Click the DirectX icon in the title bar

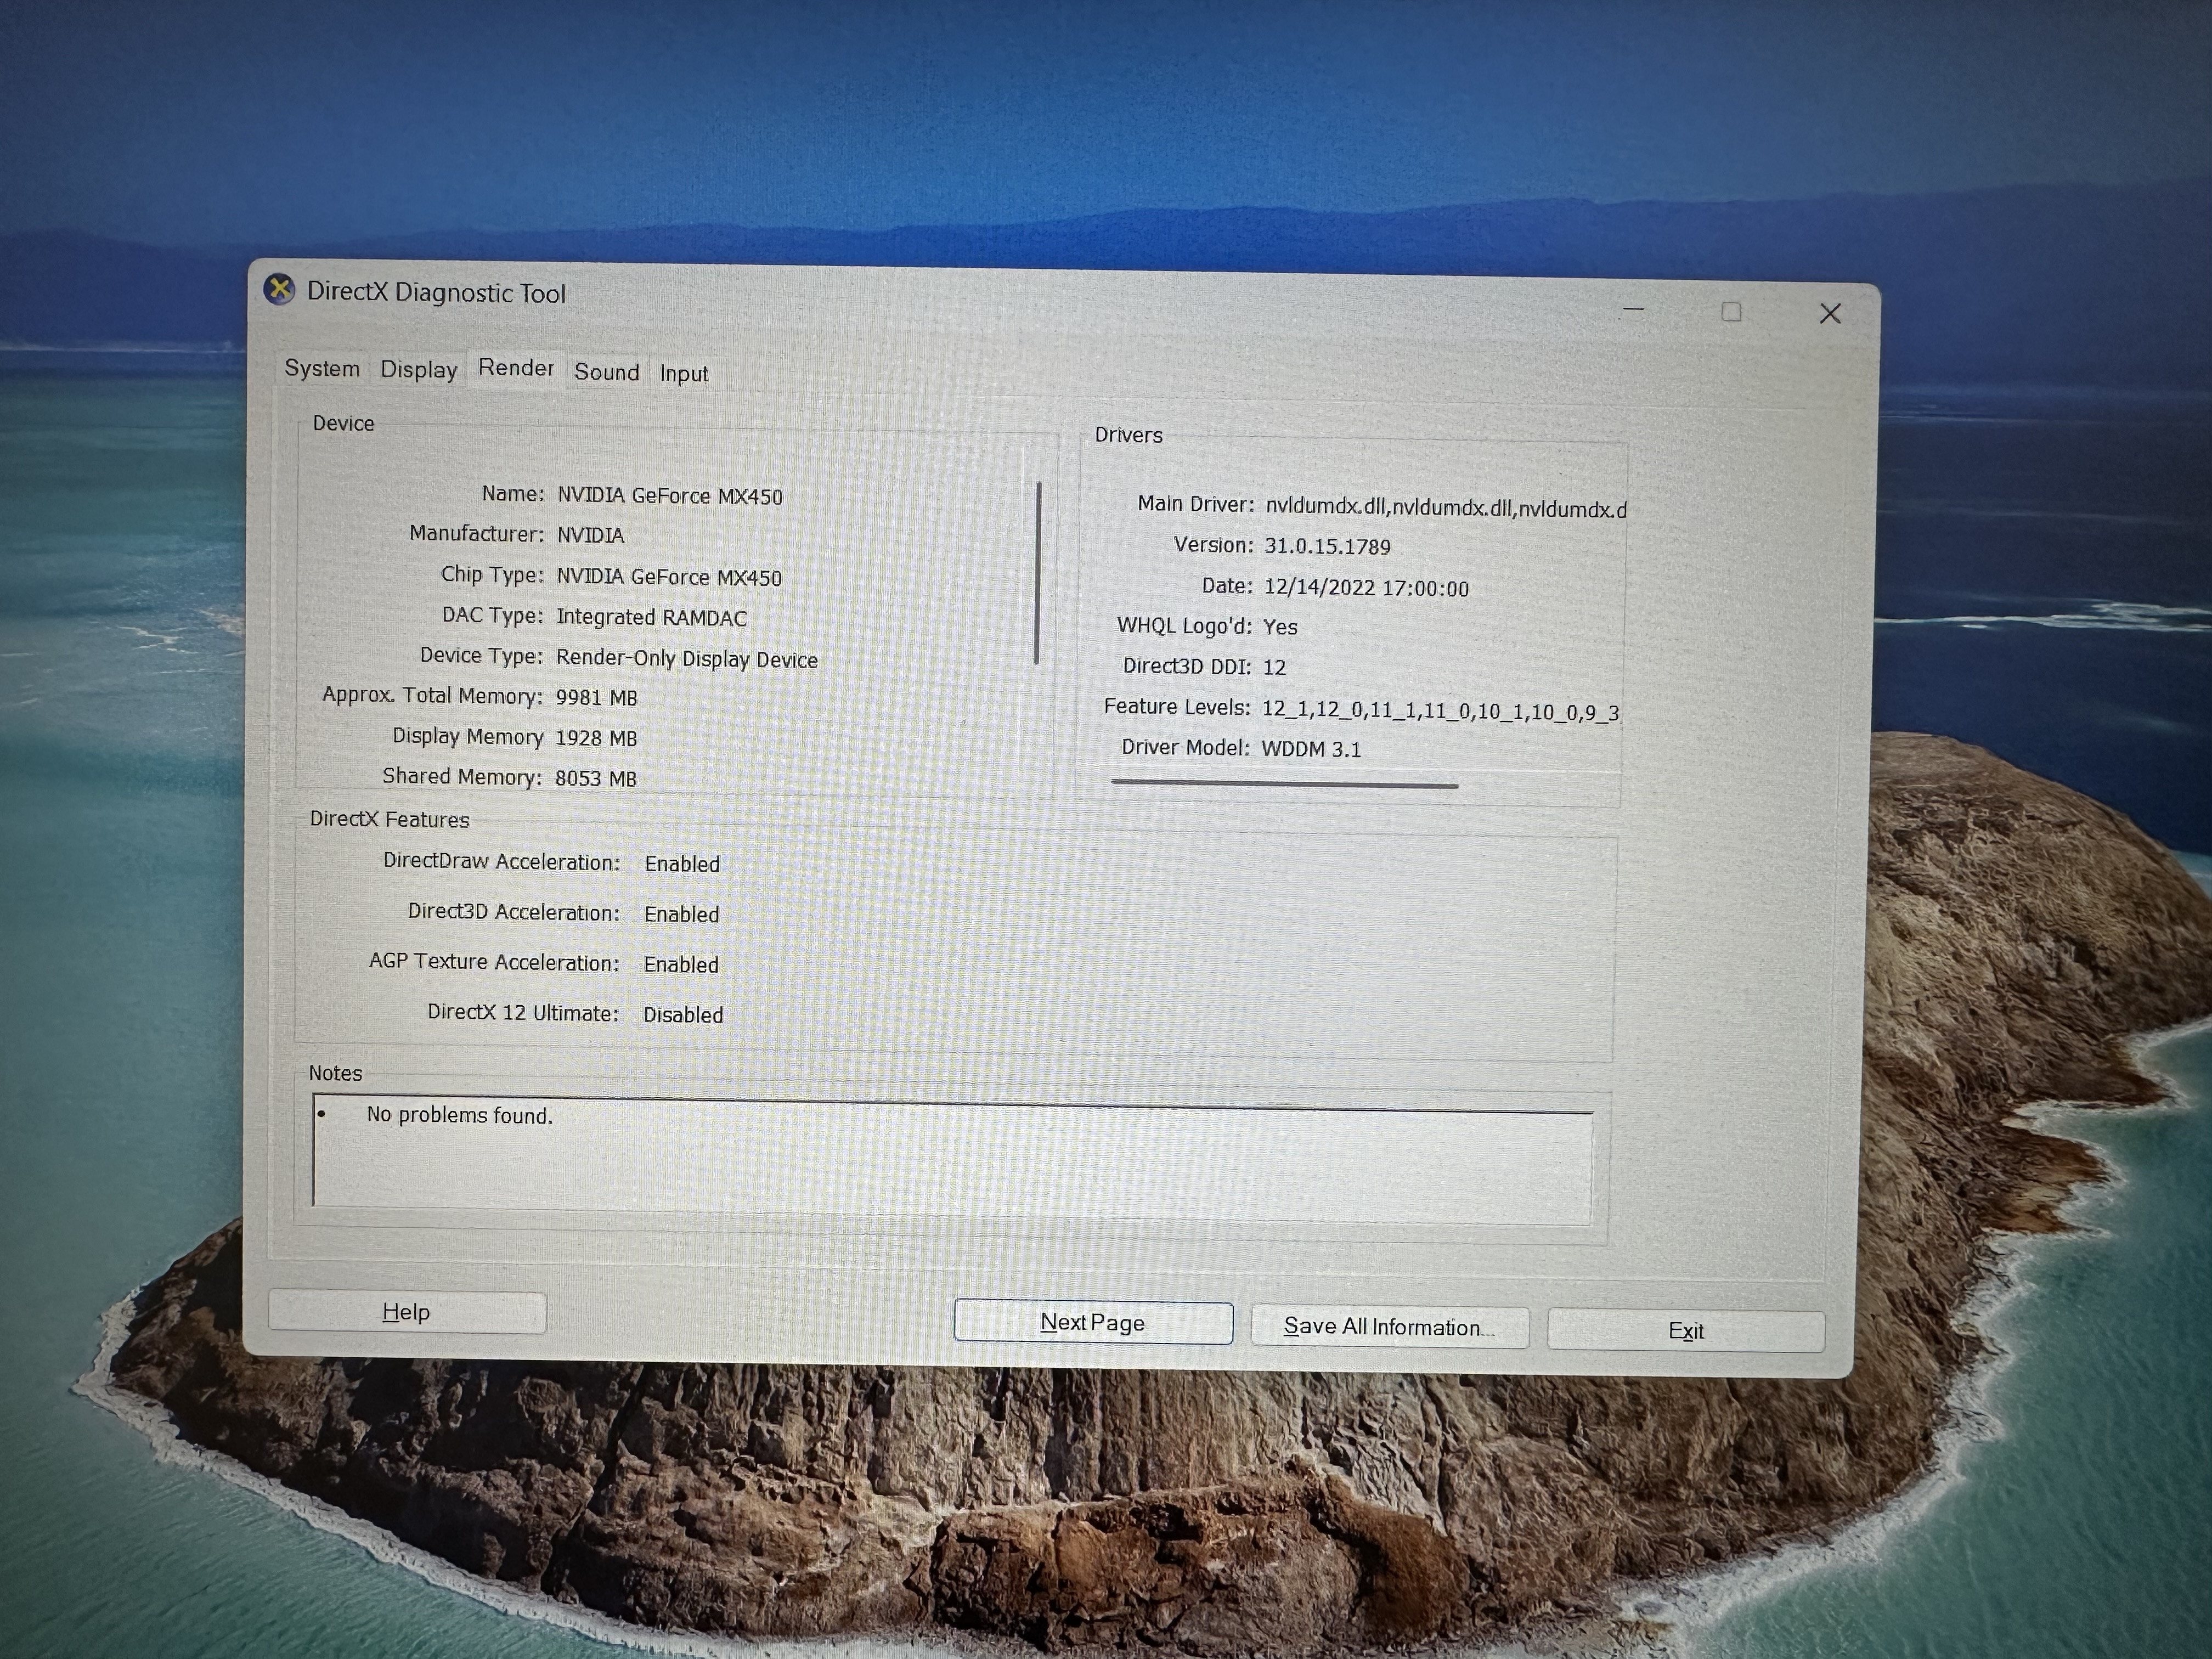(279, 290)
